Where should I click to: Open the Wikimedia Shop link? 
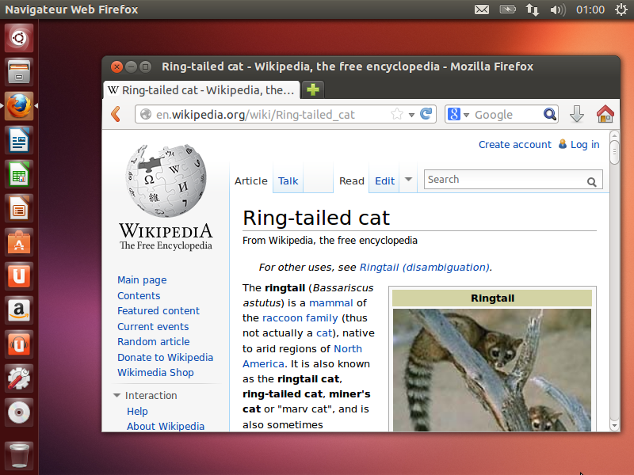tap(155, 372)
